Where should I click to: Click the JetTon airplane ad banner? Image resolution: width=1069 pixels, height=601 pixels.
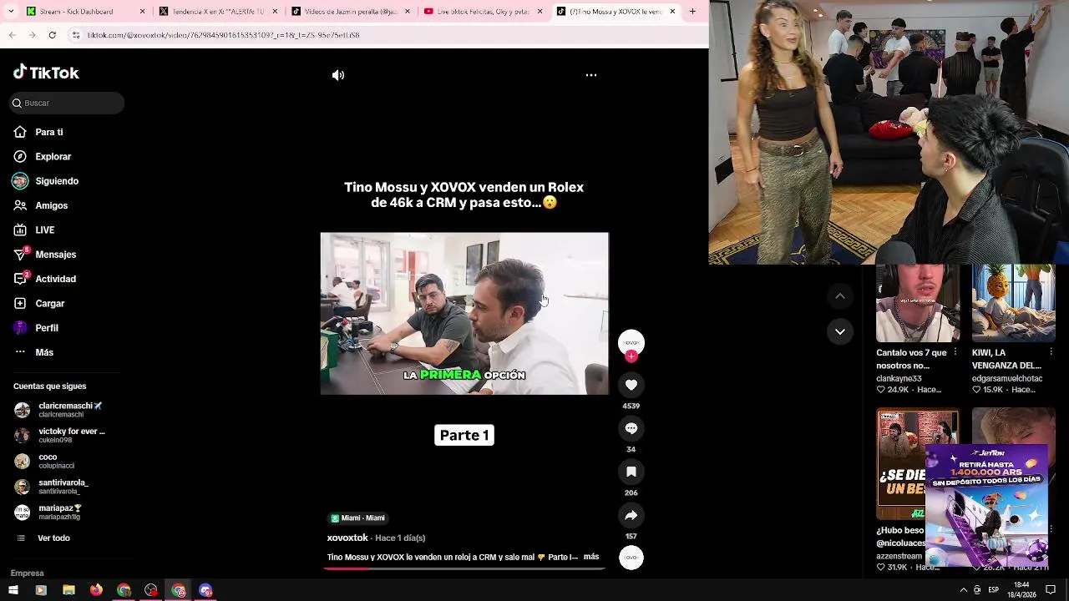pyautogui.click(x=986, y=504)
